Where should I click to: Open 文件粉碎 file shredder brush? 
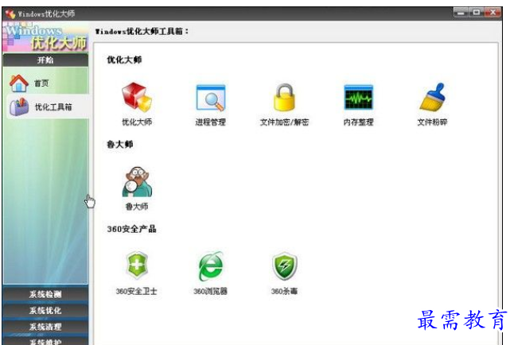tap(432, 97)
